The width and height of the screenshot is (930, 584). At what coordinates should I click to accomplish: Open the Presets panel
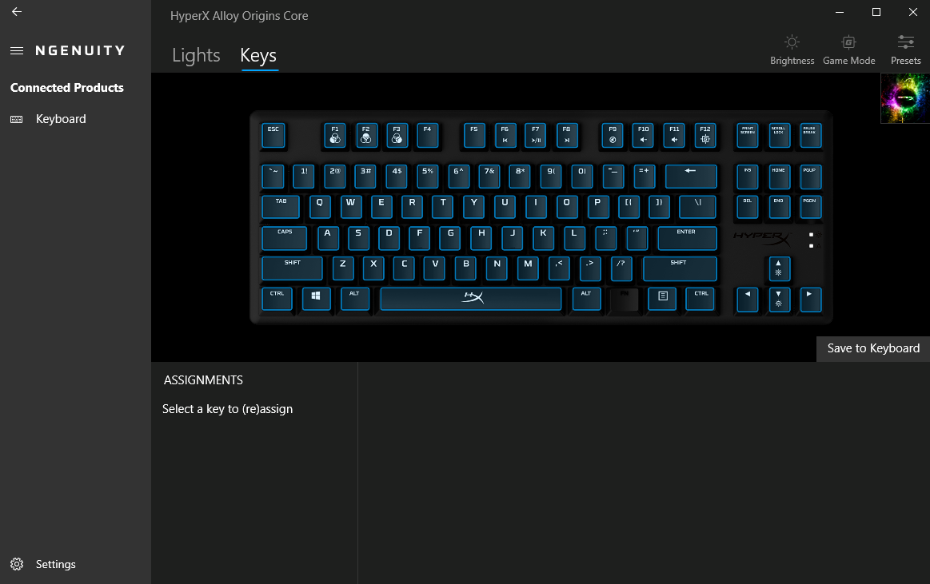point(905,50)
